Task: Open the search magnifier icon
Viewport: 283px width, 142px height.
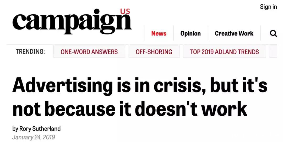Action: point(273,33)
